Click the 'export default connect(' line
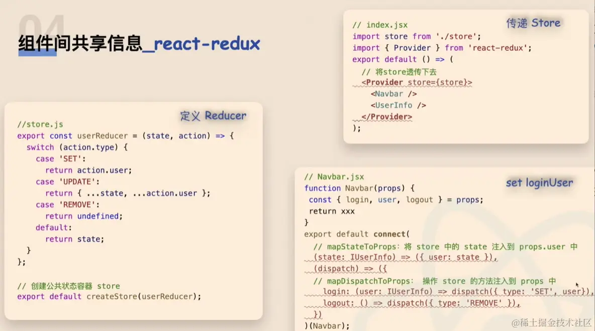The width and height of the screenshot is (595, 331). 357,234
